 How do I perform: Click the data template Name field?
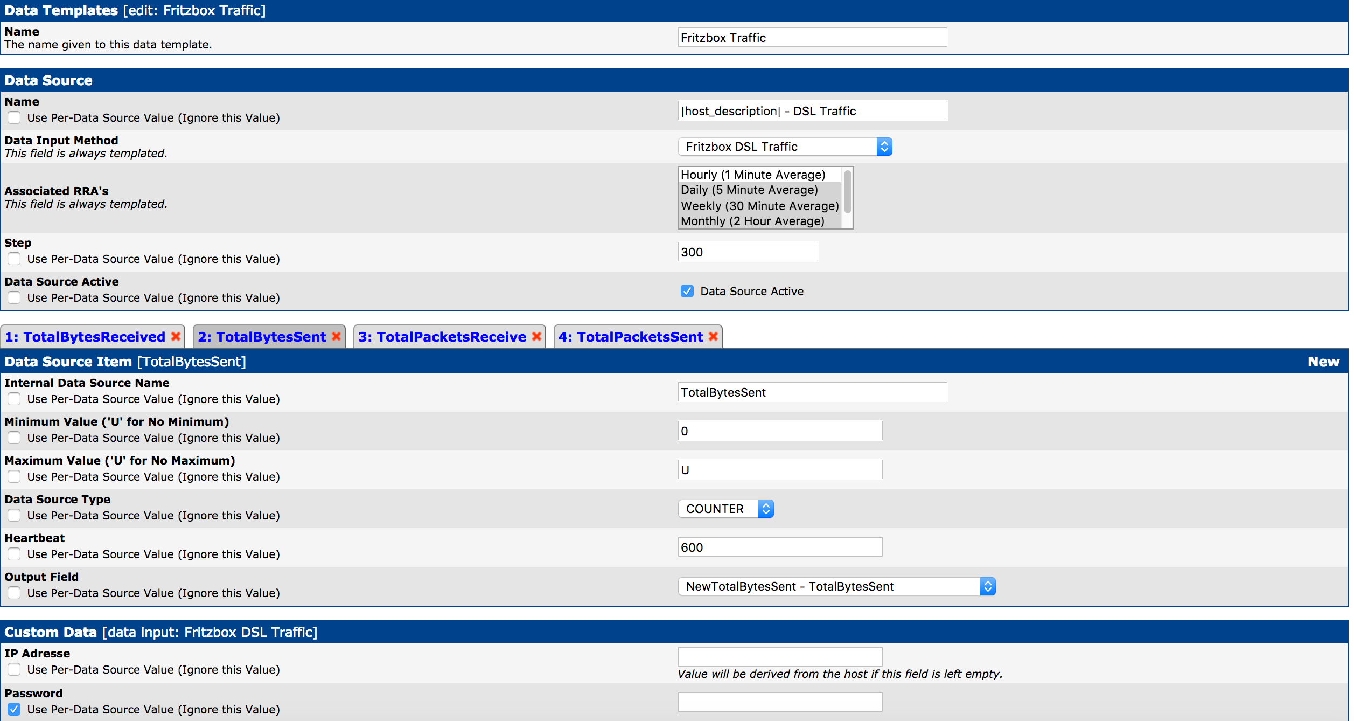812,37
